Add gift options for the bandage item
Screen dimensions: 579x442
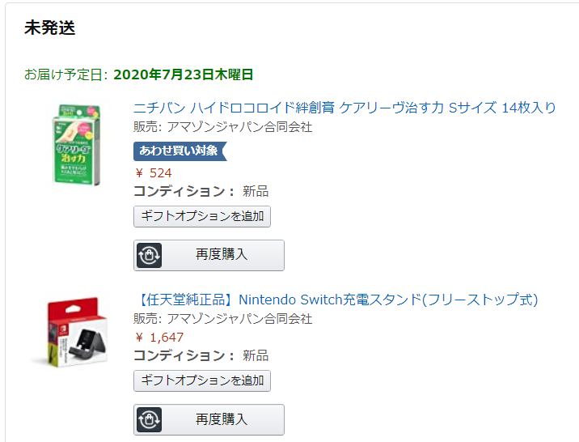click(202, 216)
